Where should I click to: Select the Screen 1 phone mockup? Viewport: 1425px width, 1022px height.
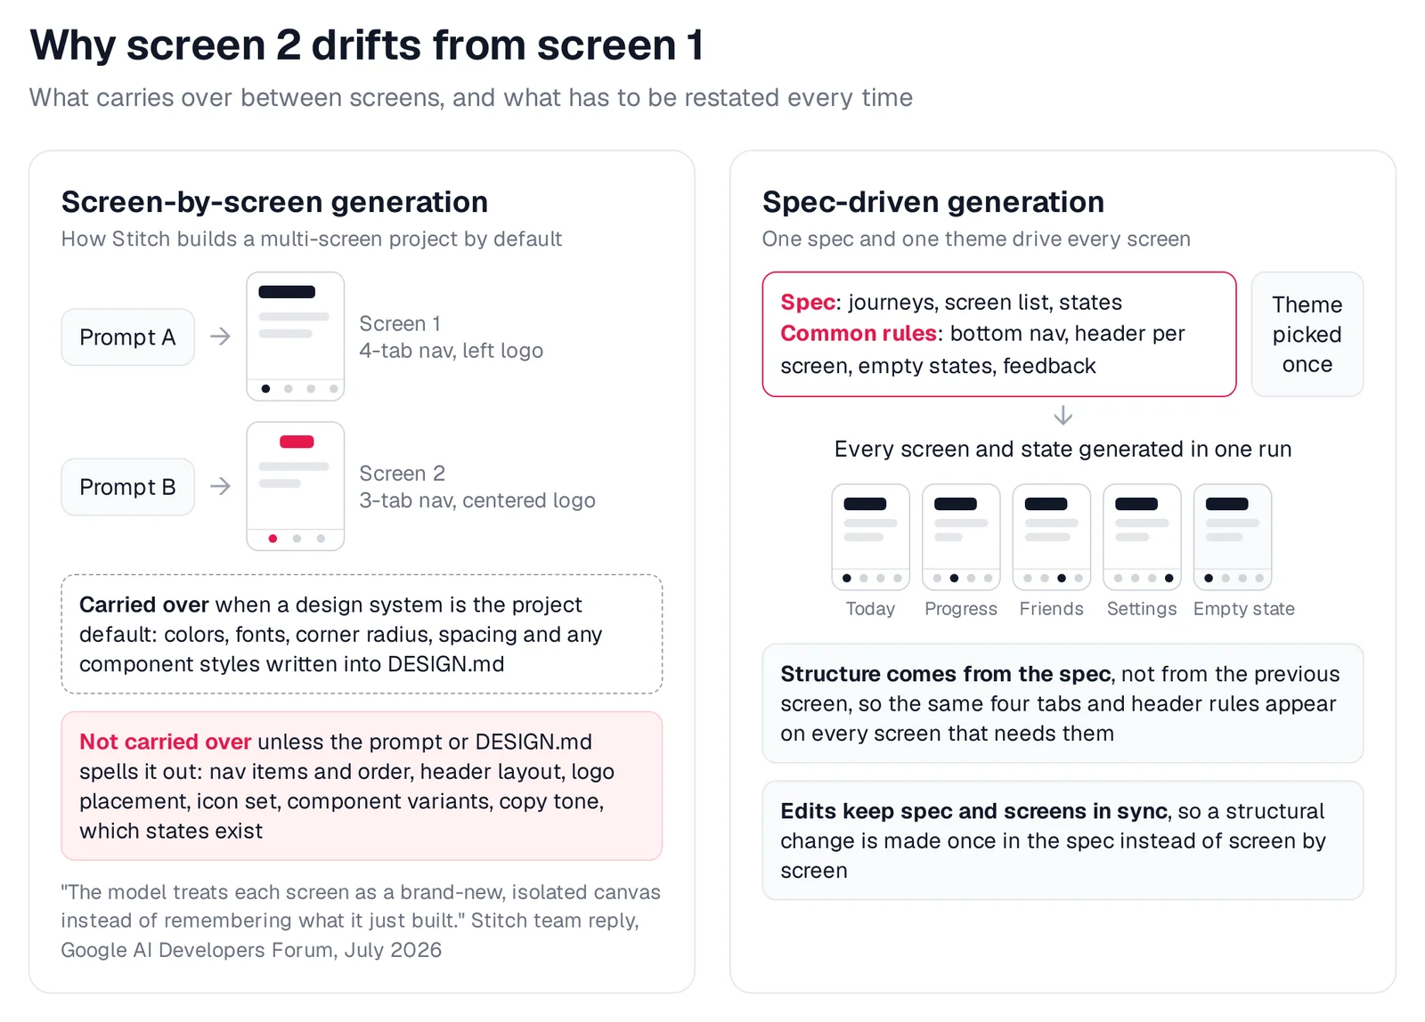pos(296,337)
